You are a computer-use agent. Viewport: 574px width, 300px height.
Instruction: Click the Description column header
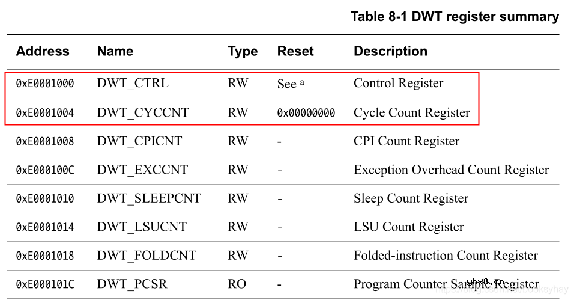pyautogui.click(x=390, y=52)
